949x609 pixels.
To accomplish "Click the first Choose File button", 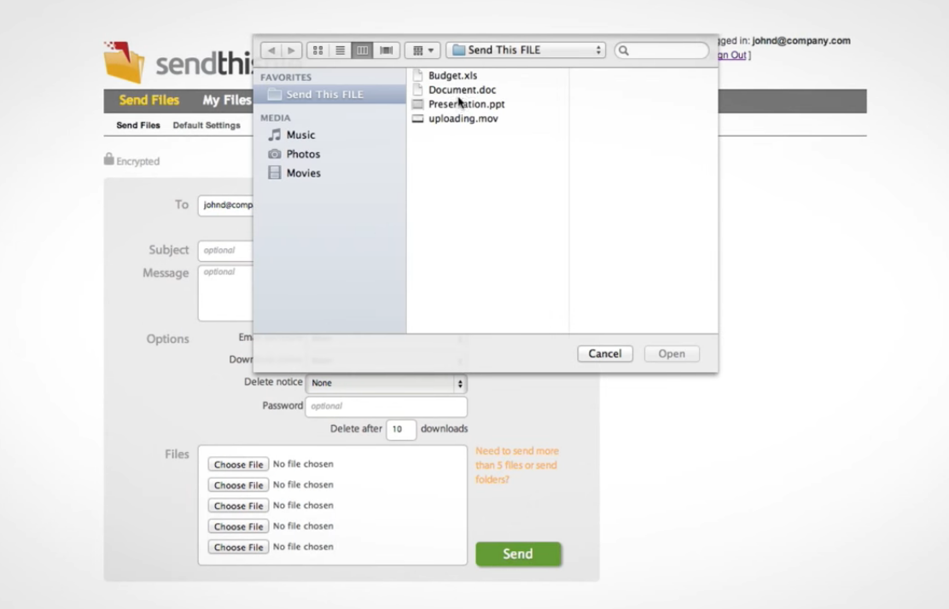I will (x=238, y=465).
